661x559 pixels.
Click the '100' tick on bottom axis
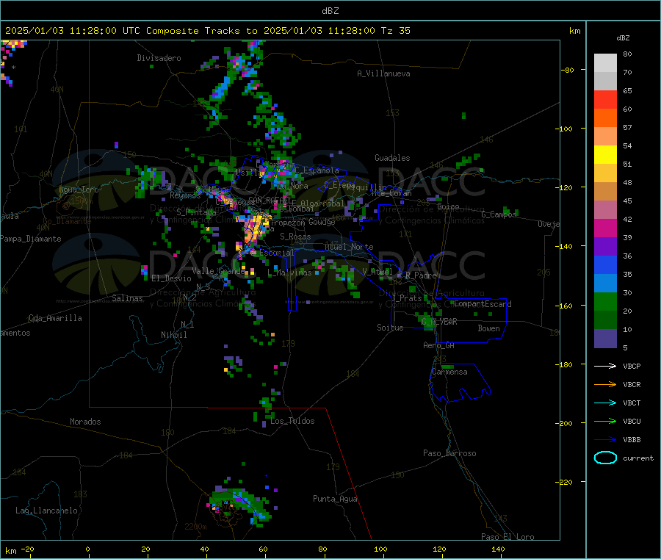pyautogui.click(x=380, y=549)
